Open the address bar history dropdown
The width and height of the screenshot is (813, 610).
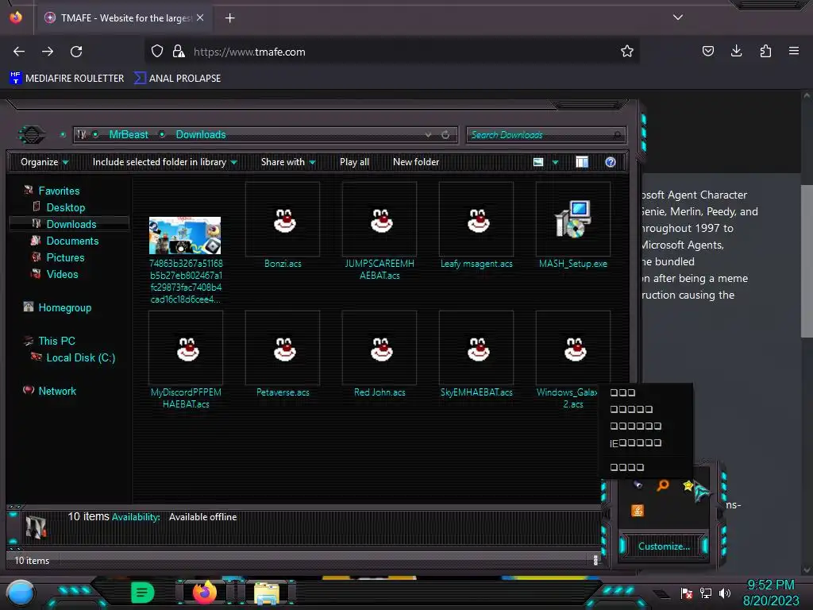pyautogui.click(x=428, y=135)
